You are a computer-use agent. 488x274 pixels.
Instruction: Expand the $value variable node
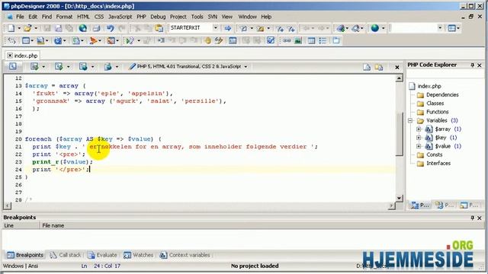point(419,146)
